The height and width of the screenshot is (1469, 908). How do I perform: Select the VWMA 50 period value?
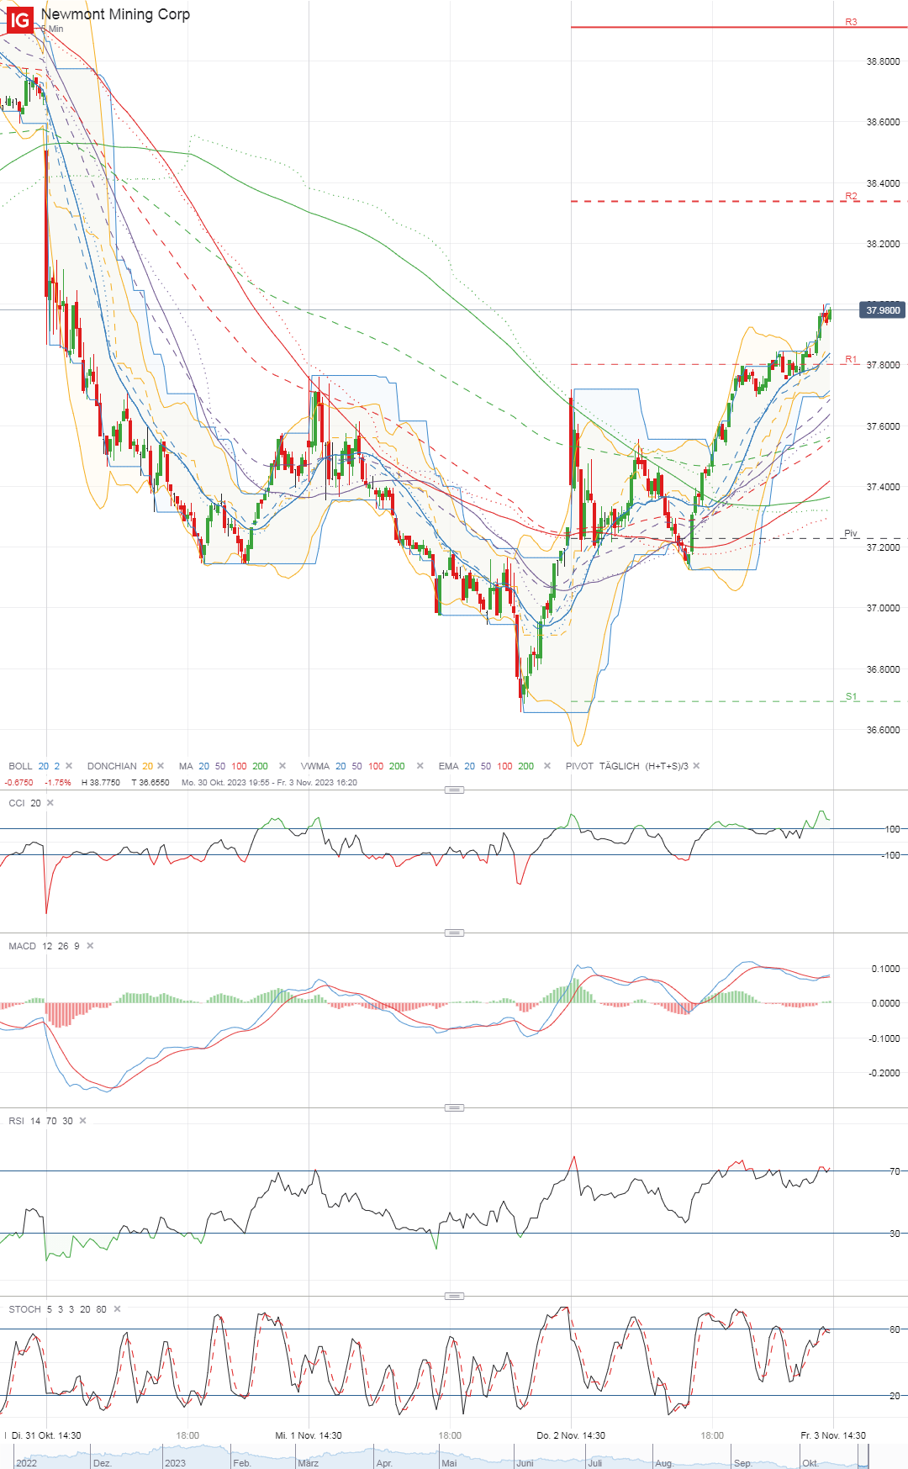pyautogui.click(x=357, y=766)
